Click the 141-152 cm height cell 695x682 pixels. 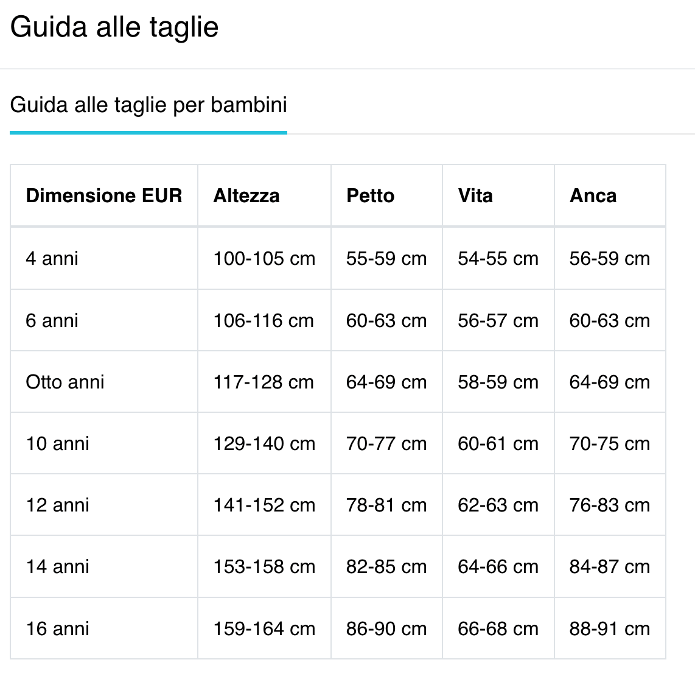264,505
